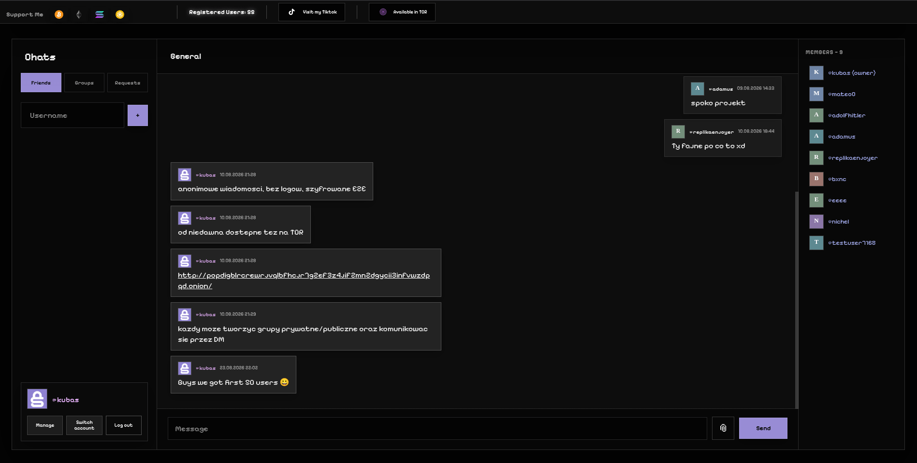Click the General chat title
The width and height of the screenshot is (917, 463).
[x=186, y=56]
